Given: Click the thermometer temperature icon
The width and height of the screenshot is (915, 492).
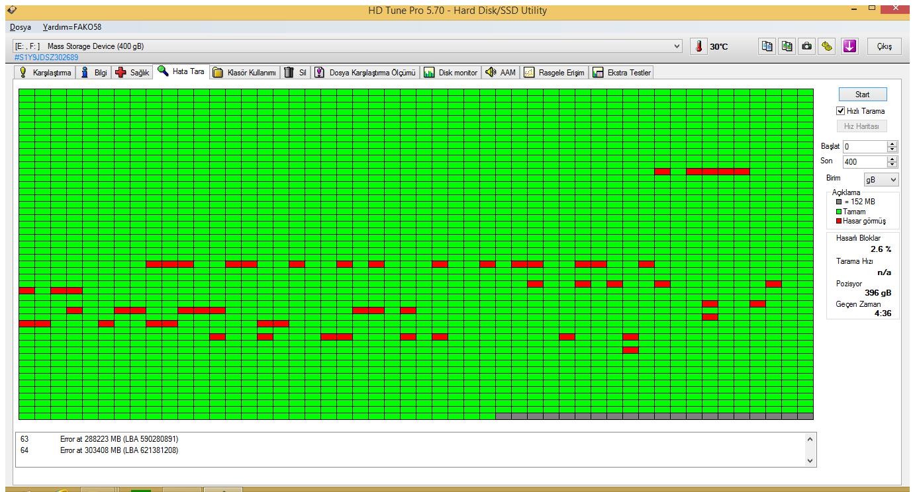Looking at the screenshot, I should click(698, 46).
